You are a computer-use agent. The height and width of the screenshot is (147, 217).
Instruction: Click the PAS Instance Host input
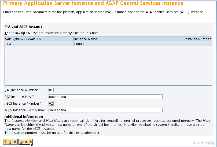click(x=105, y=97)
